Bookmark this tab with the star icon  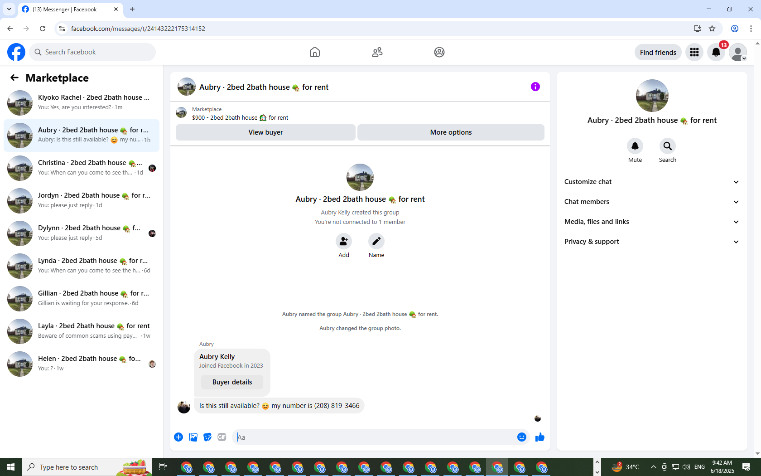pyautogui.click(x=712, y=29)
